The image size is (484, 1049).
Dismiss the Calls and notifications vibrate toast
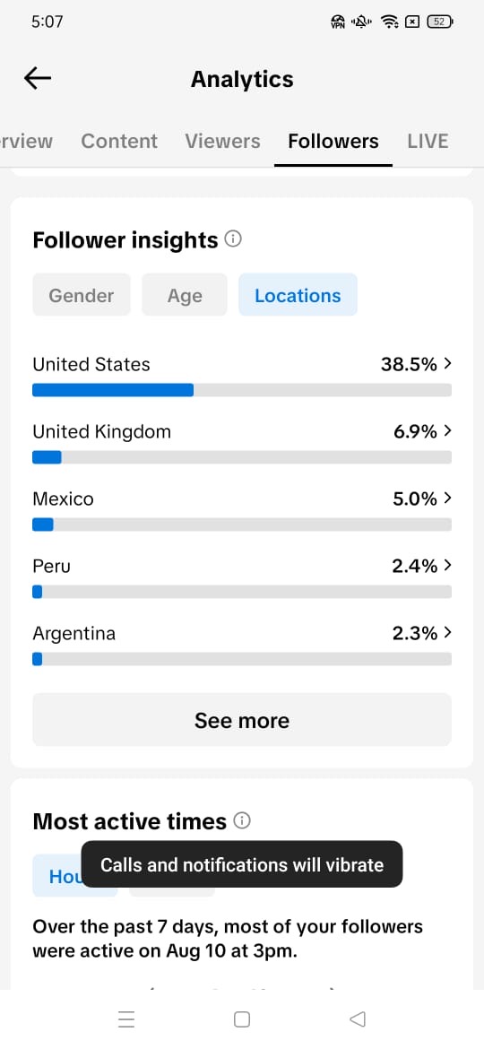(x=242, y=864)
